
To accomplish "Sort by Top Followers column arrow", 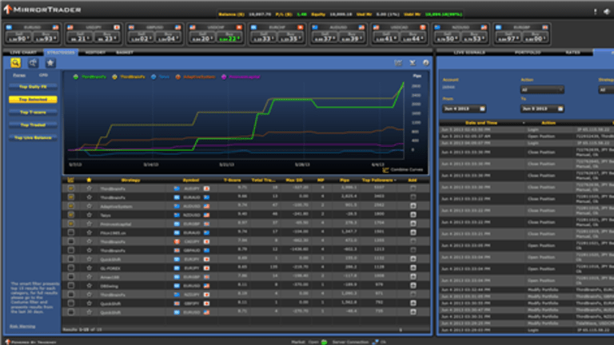I will click(x=396, y=180).
